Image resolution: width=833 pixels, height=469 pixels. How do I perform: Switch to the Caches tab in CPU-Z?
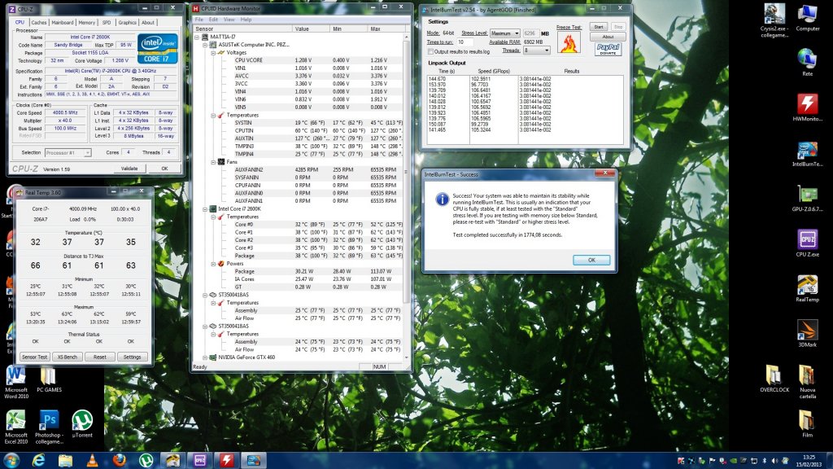click(39, 23)
